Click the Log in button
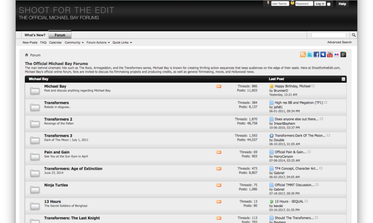 [x=320, y=3]
